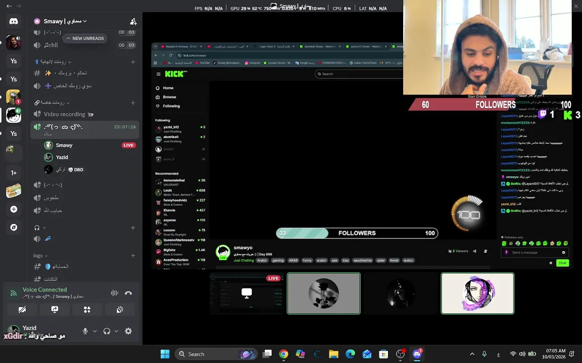This screenshot has width=582, height=363.
Task: Select the dark avatar participant tile
Action: click(x=401, y=293)
